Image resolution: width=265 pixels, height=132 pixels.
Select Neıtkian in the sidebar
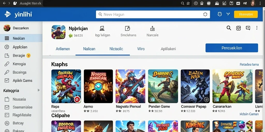21,38
